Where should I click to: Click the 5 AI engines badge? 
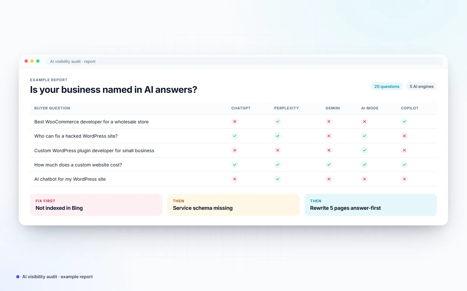(421, 86)
